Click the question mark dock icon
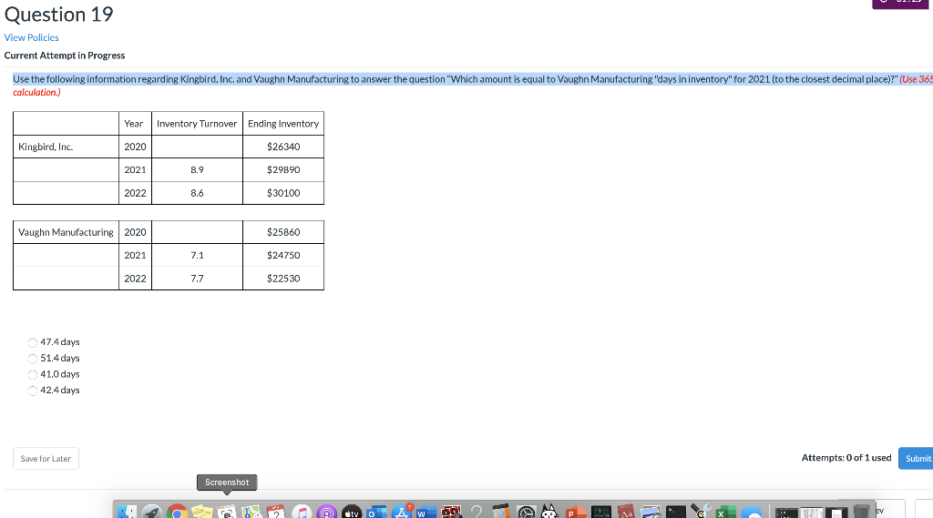Screen dimensions: 933x518 [x=476, y=512]
